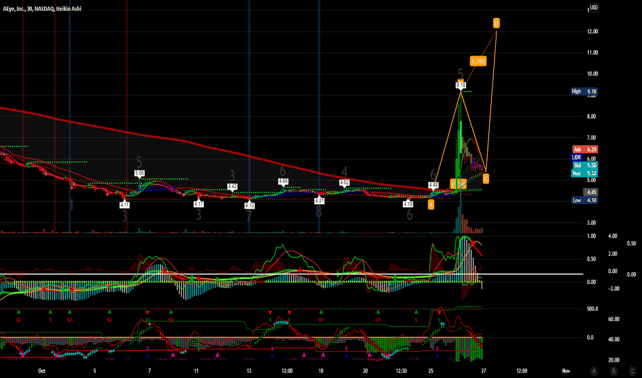Click the 9.18 pivot high label
The width and height of the screenshot is (642, 378).
tap(461, 85)
